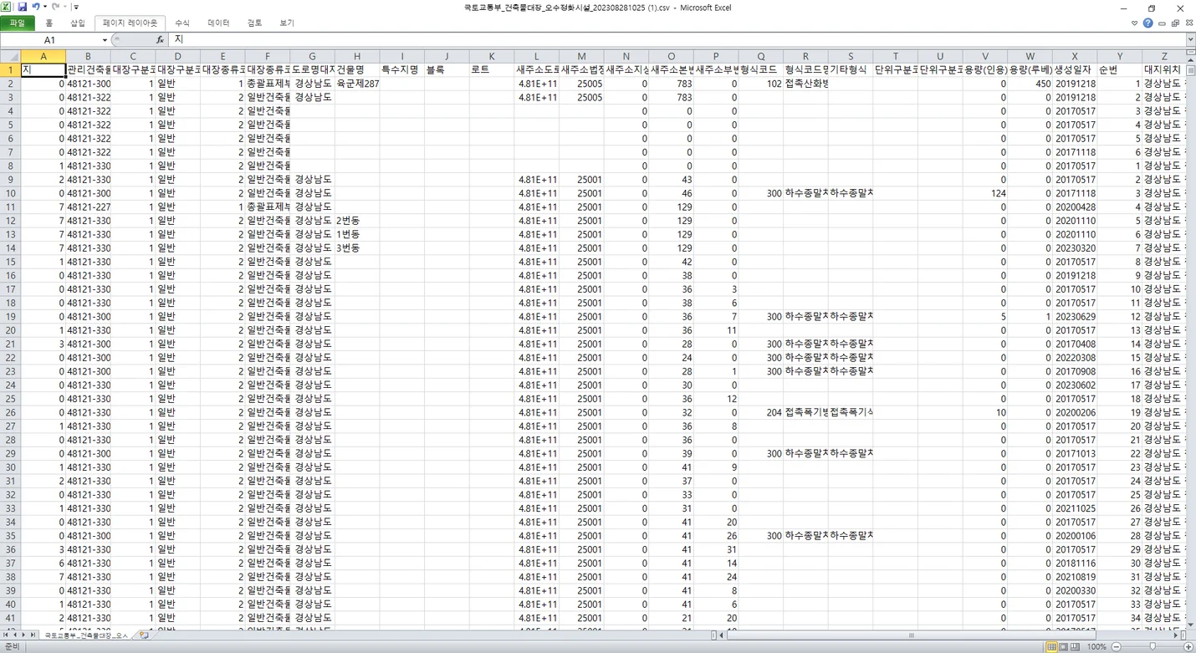This screenshot has width=1196, height=653.
Task: Click the Redo arrow icon
Action: pyautogui.click(x=55, y=7)
